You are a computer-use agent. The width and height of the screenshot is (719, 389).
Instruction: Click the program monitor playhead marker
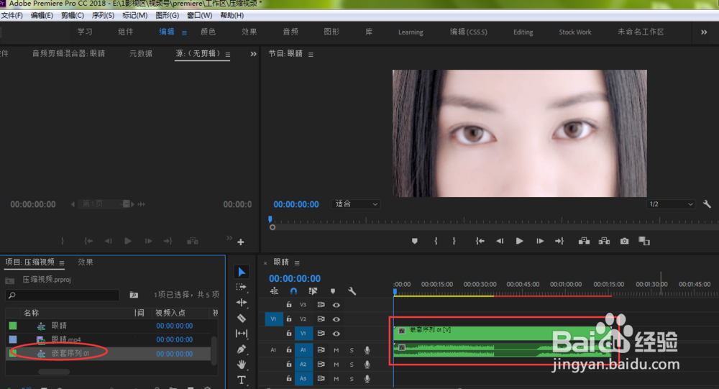click(x=270, y=219)
